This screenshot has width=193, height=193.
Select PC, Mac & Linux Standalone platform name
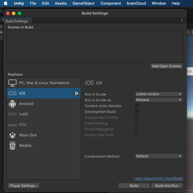click(x=44, y=83)
